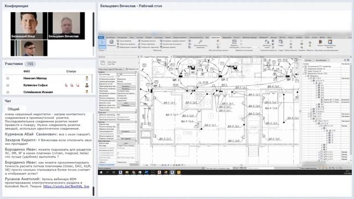The width and height of the screenshot is (354, 199).
Task: Launch Проигрыватель Dynamo
Action: click(330, 44)
